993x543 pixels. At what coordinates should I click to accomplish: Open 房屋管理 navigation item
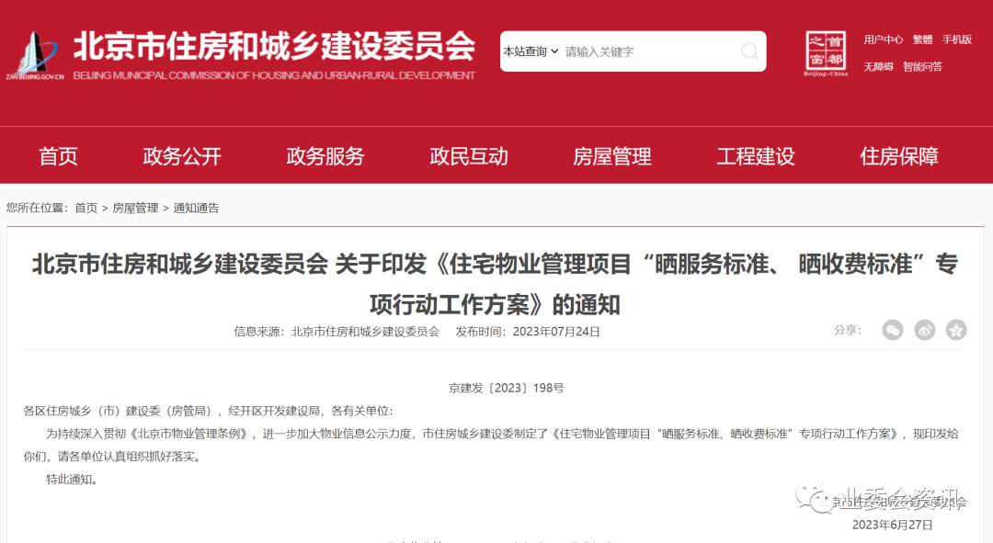pyautogui.click(x=611, y=155)
